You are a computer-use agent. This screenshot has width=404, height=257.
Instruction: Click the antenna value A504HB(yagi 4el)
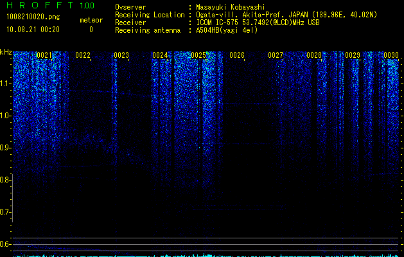227,30
